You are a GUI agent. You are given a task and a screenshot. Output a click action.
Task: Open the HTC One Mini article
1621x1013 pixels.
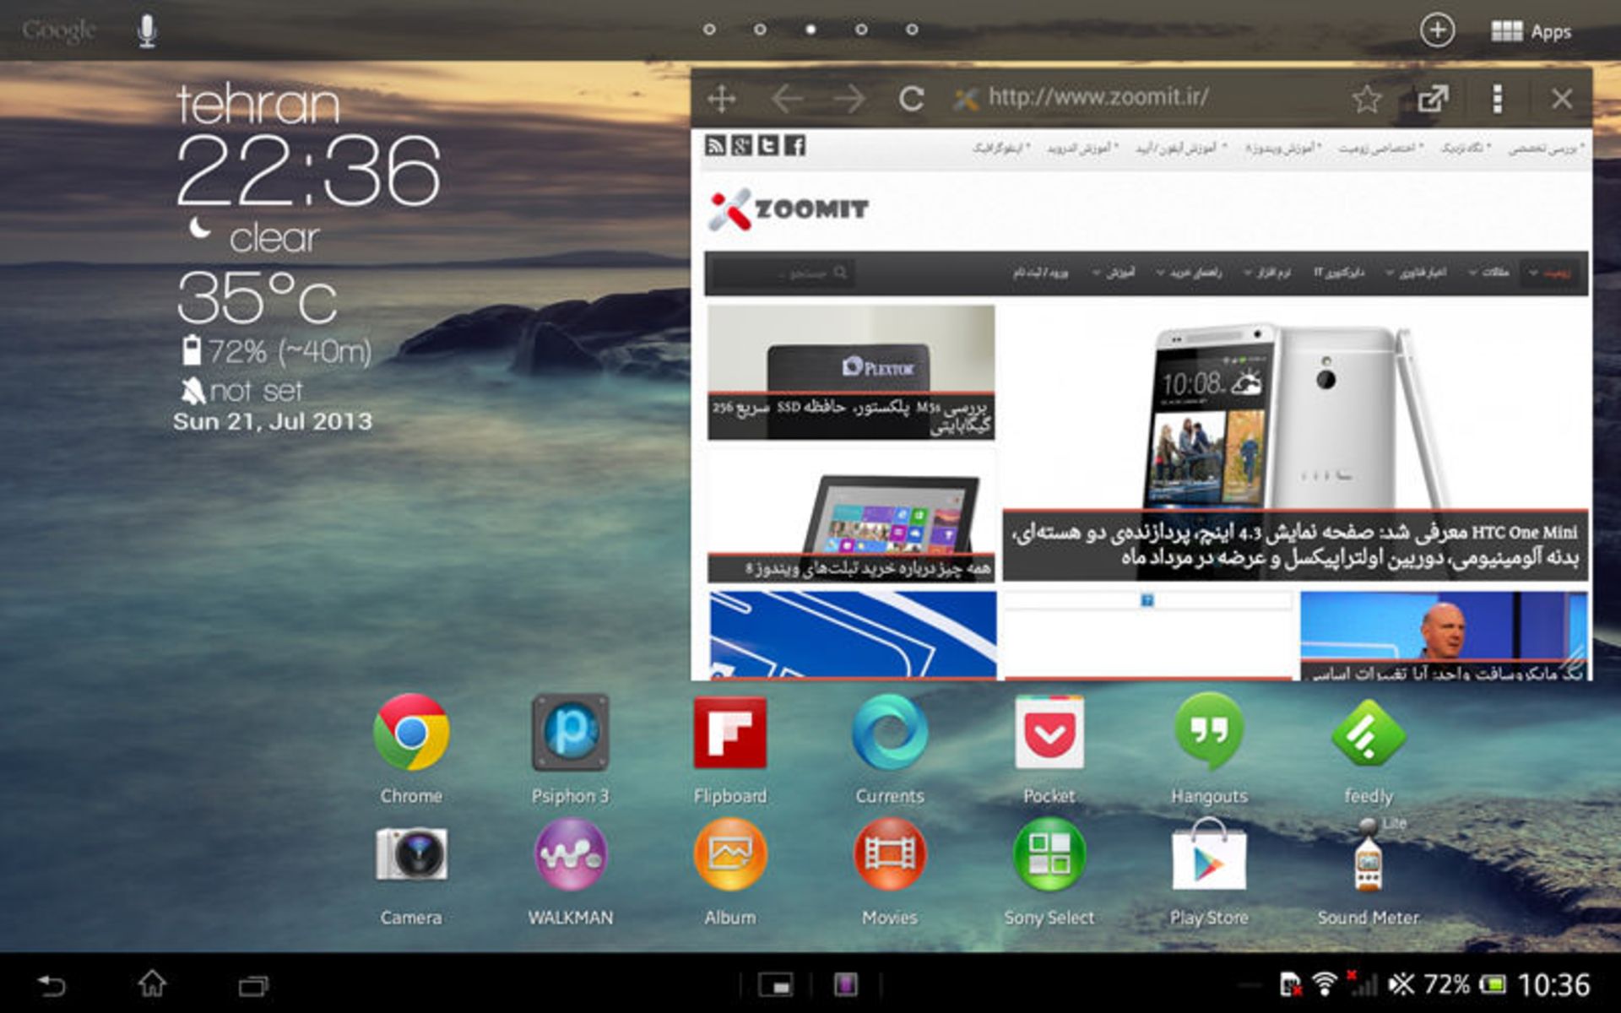pyautogui.click(x=1295, y=443)
